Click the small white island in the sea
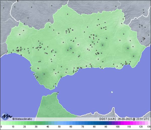The height and width of the screenshot is (130, 151). tap(112, 92)
